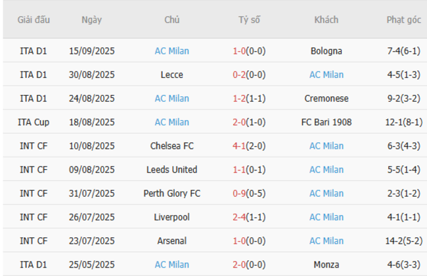Click AC Milan link dated 15/09/2025

pos(171,51)
